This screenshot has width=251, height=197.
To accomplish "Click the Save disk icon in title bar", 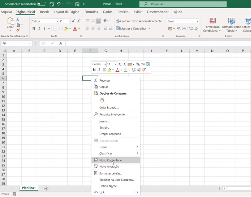I will coord(51,4).
